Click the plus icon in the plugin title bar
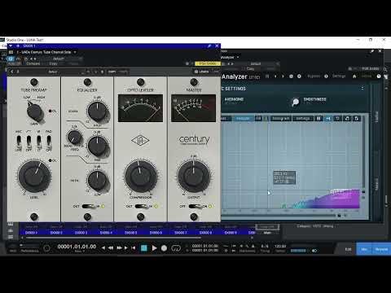The image size is (391, 293). pyautogui.click(x=19, y=46)
